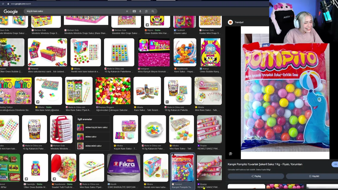338x190 pixels.
Task: Click the magnifier search icon
Action: point(153,11)
